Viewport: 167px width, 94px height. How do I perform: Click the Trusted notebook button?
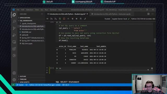pyautogui.click(x=107, y=19)
